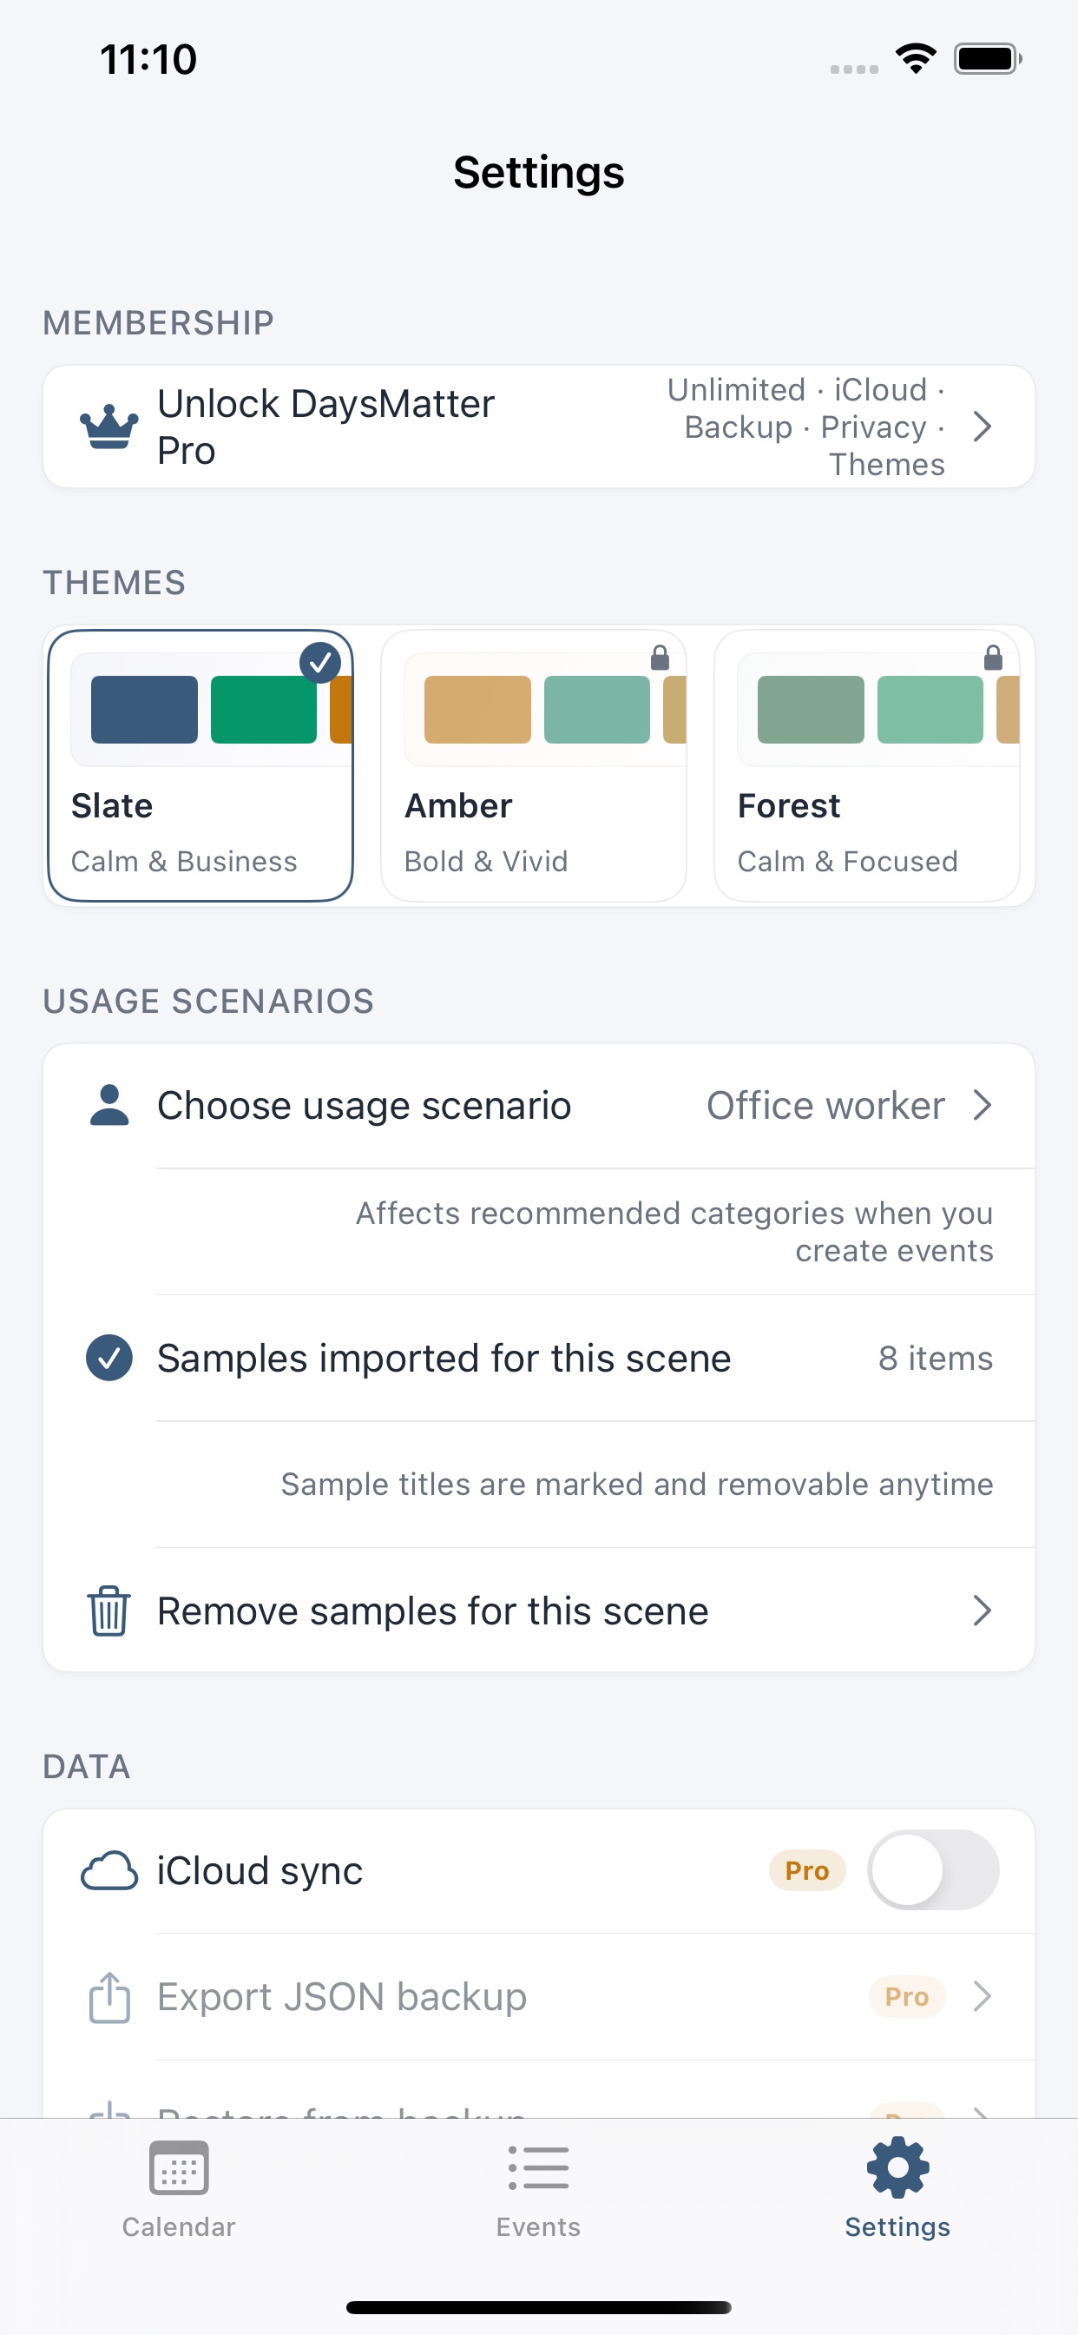1078x2335 pixels.
Task: Tap the battery status icon
Action: [988, 59]
